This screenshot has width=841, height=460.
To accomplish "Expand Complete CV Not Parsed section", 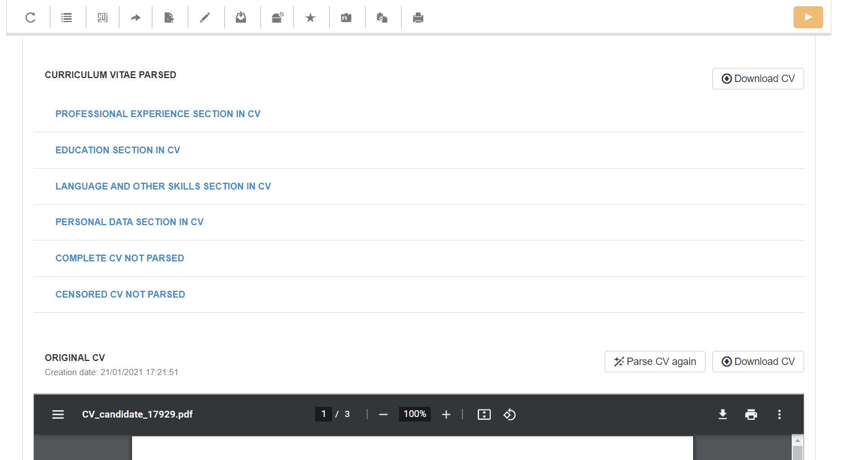I will [x=120, y=258].
